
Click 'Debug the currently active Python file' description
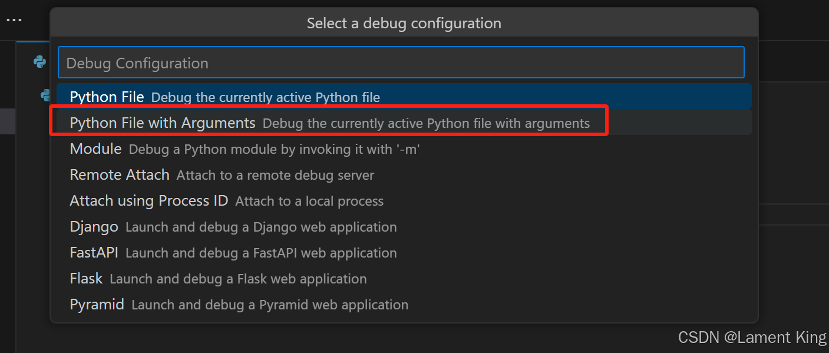(265, 97)
